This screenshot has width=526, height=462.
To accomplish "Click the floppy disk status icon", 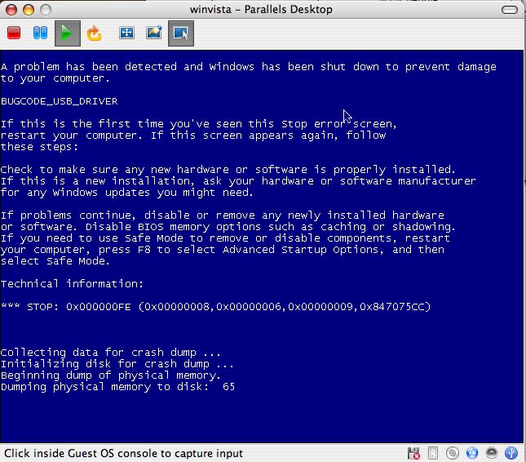I will coord(414,453).
